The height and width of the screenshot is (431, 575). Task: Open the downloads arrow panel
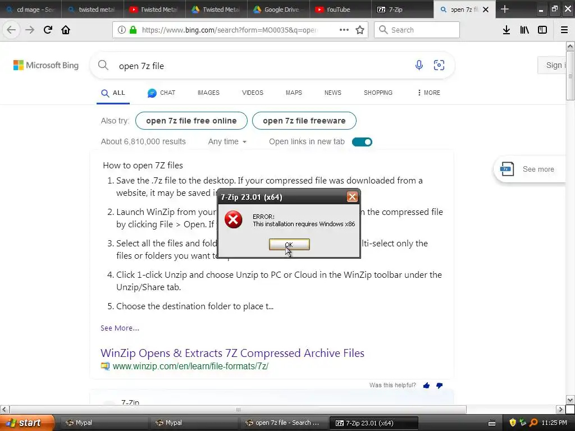tap(506, 30)
